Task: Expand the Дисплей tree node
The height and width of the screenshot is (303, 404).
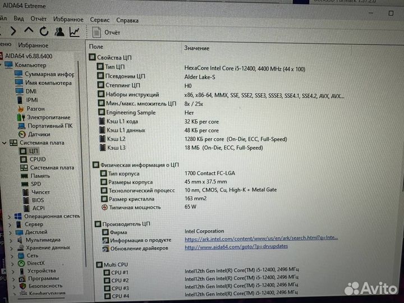Action: [10, 233]
